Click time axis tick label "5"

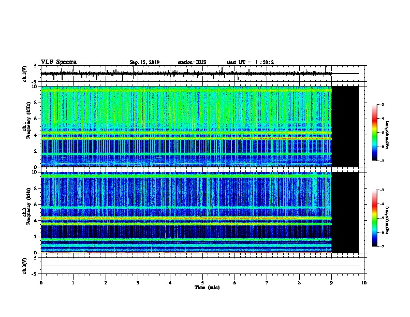tap(202, 283)
